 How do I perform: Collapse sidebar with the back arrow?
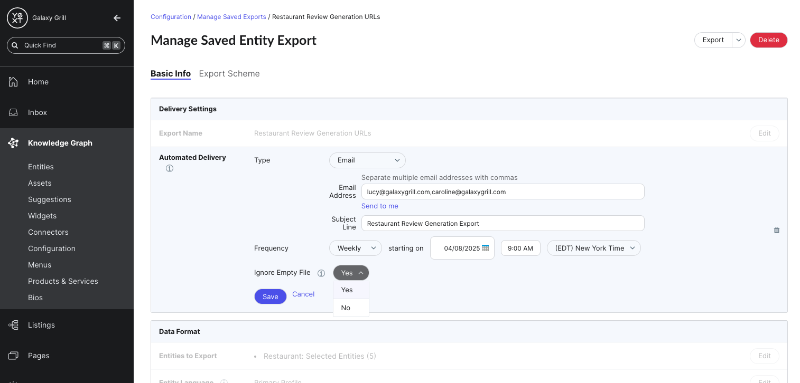pos(117,18)
